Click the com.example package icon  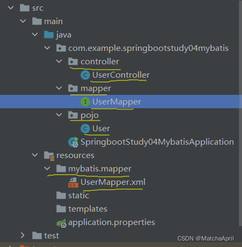[x=61, y=48]
